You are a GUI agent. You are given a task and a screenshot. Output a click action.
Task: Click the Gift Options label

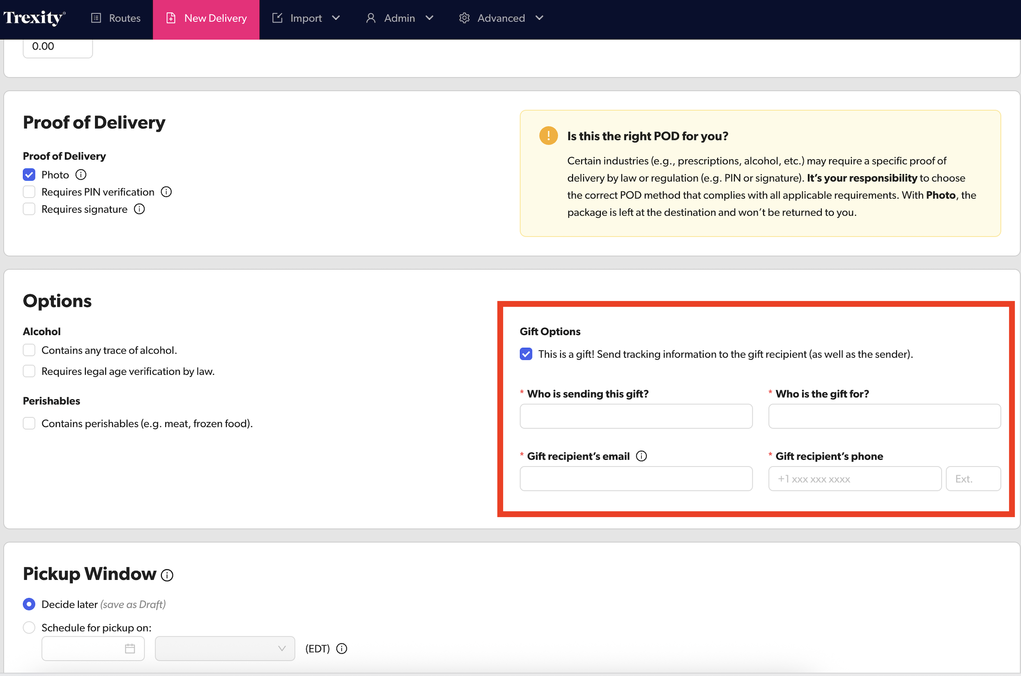tap(550, 331)
